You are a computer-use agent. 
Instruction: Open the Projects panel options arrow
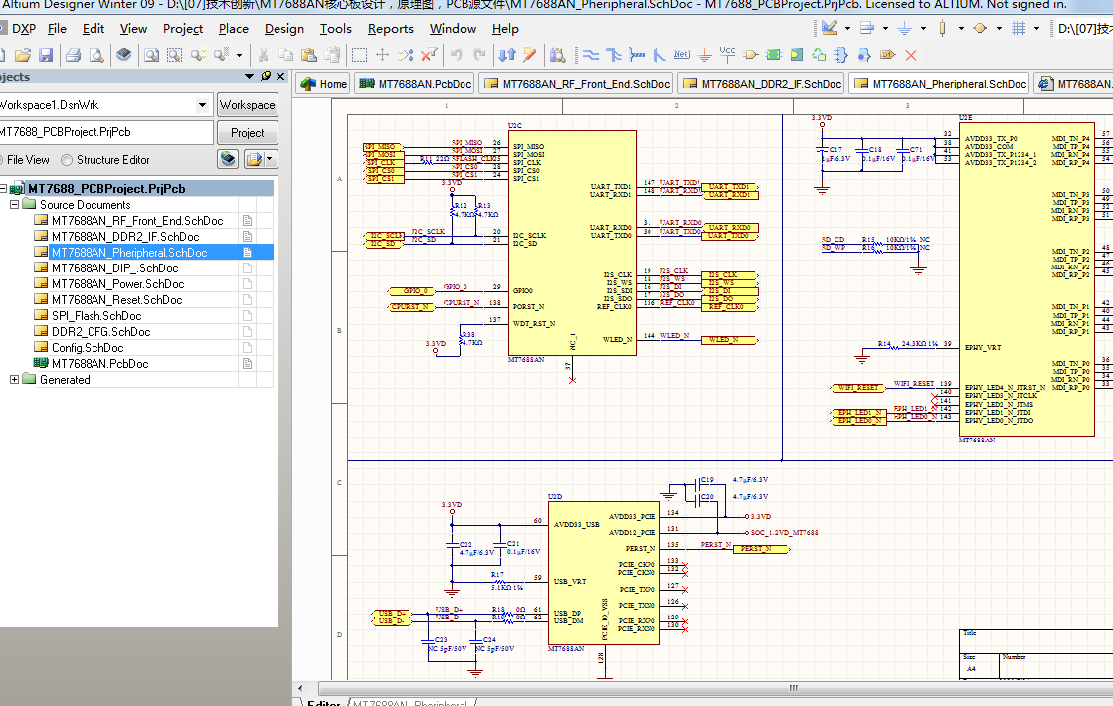point(249,76)
